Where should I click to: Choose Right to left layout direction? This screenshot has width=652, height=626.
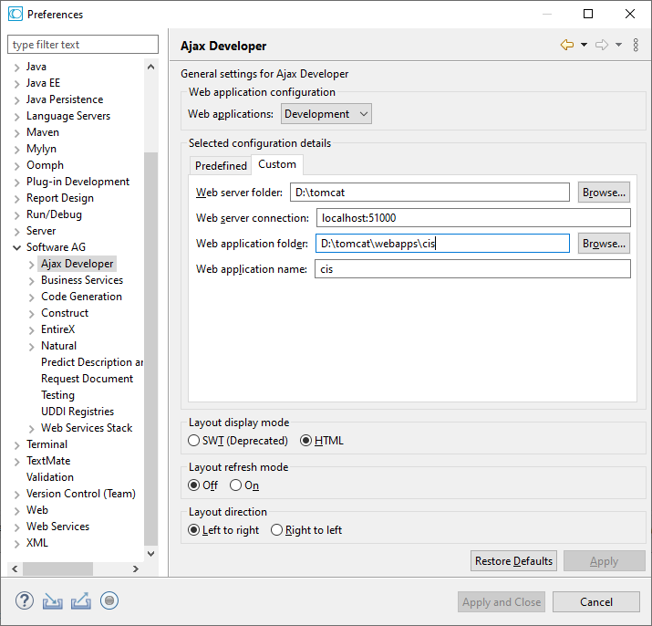point(277,530)
